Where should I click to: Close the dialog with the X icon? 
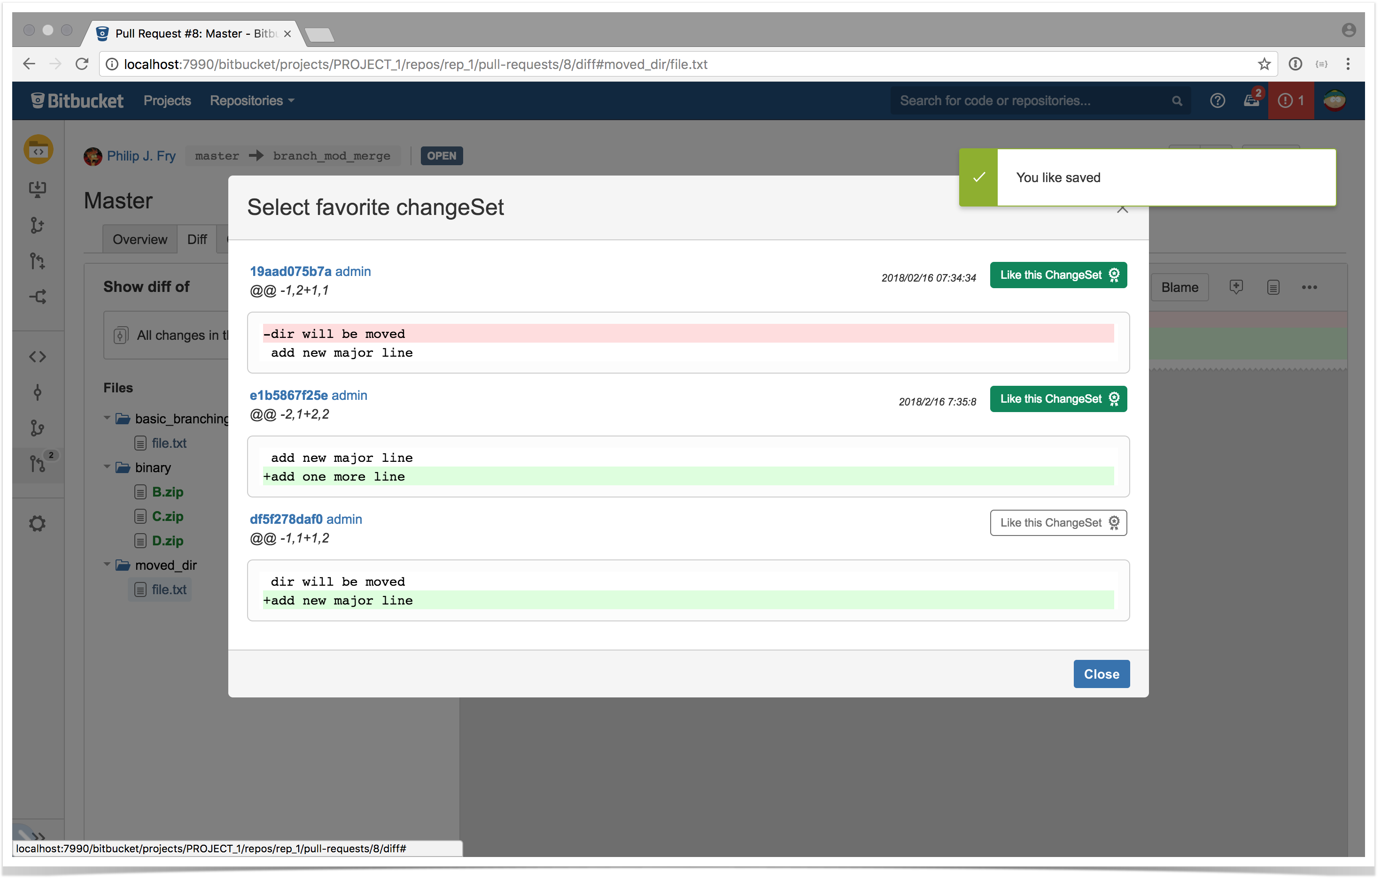[1122, 210]
